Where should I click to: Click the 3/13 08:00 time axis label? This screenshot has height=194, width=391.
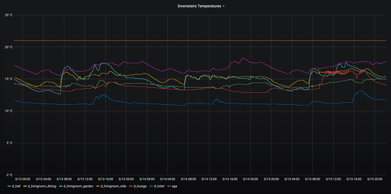(x=64, y=179)
